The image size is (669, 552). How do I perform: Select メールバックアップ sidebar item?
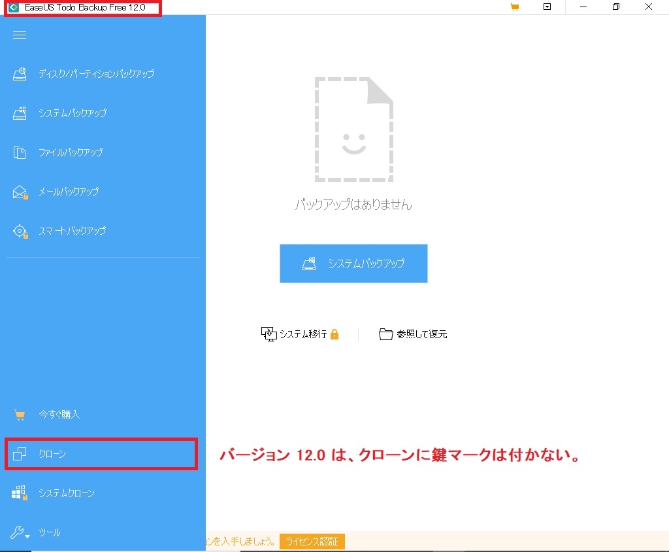69,192
